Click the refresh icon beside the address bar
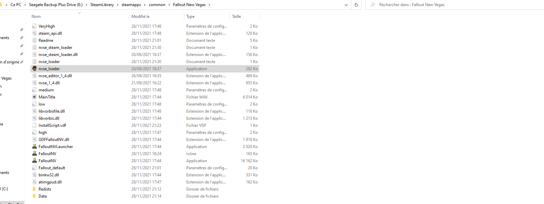The height and width of the screenshot is (204, 544). click(x=356, y=5)
